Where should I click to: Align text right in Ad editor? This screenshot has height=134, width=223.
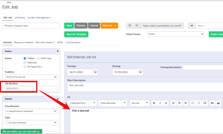186,103
